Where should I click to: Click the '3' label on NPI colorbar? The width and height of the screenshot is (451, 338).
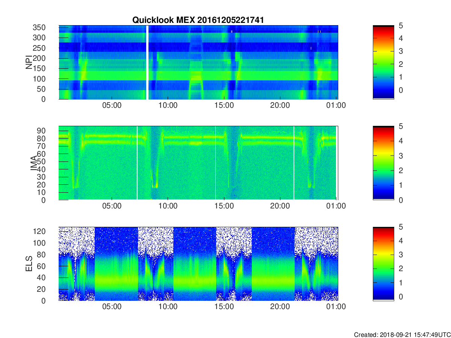[401, 51]
